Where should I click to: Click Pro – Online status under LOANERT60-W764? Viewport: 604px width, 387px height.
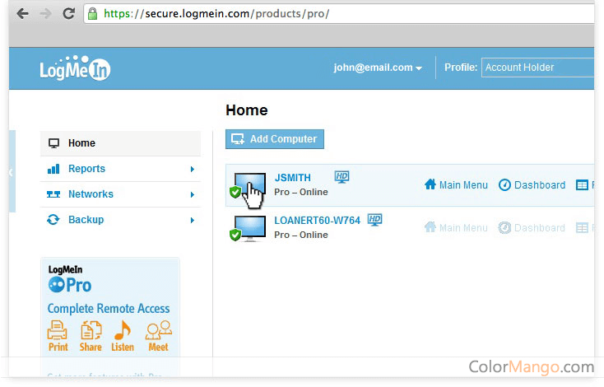click(301, 235)
